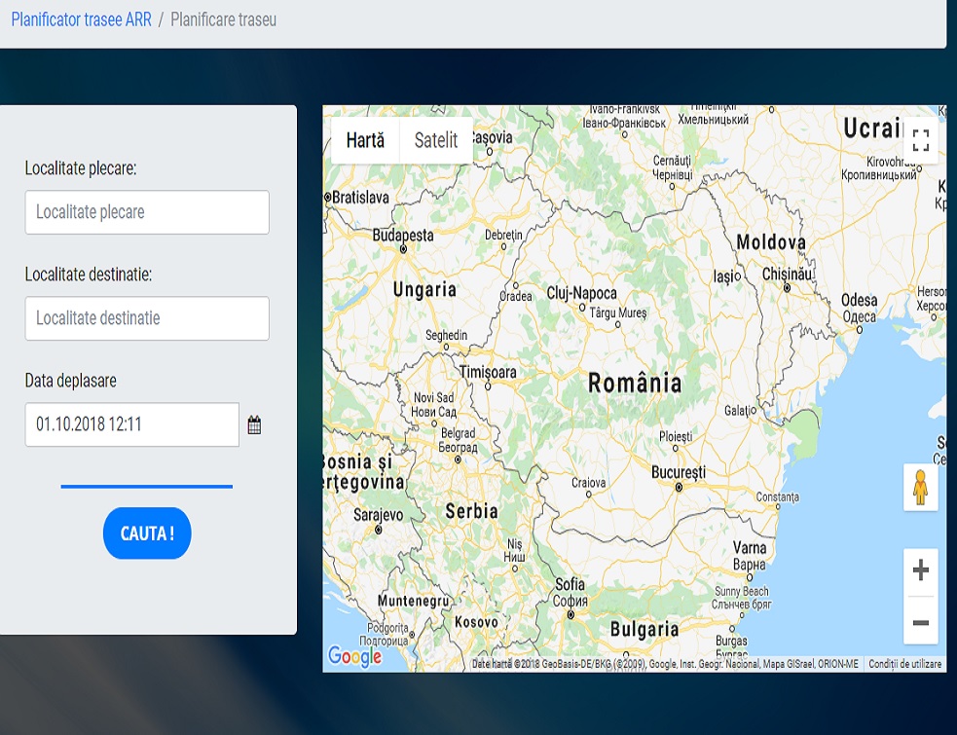Image resolution: width=957 pixels, height=735 pixels.
Task: Click the Data deplasare label
Action: coord(71,381)
